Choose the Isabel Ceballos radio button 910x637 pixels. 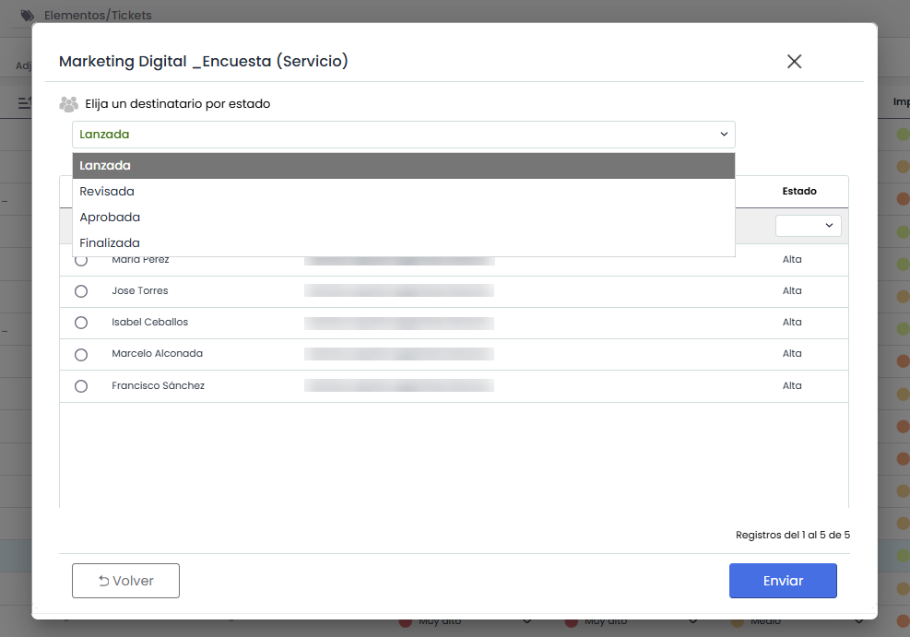[x=81, y=323]
